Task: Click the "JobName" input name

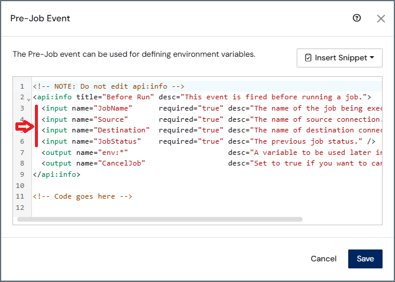Action: pyautogui.click(x=113, y=108)
